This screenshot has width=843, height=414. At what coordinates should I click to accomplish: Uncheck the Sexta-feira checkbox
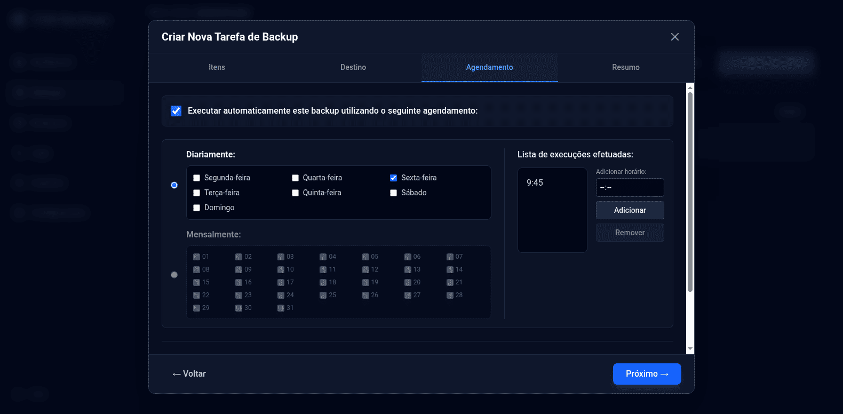pyautogui.click(x=394, y=178)
